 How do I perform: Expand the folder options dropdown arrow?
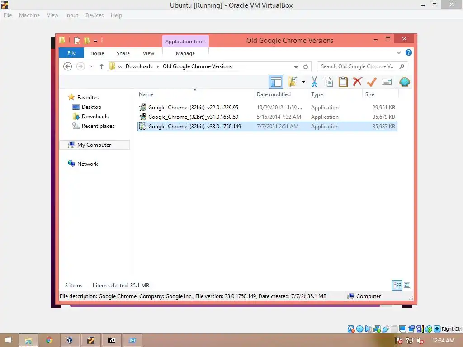click(303, 82)
